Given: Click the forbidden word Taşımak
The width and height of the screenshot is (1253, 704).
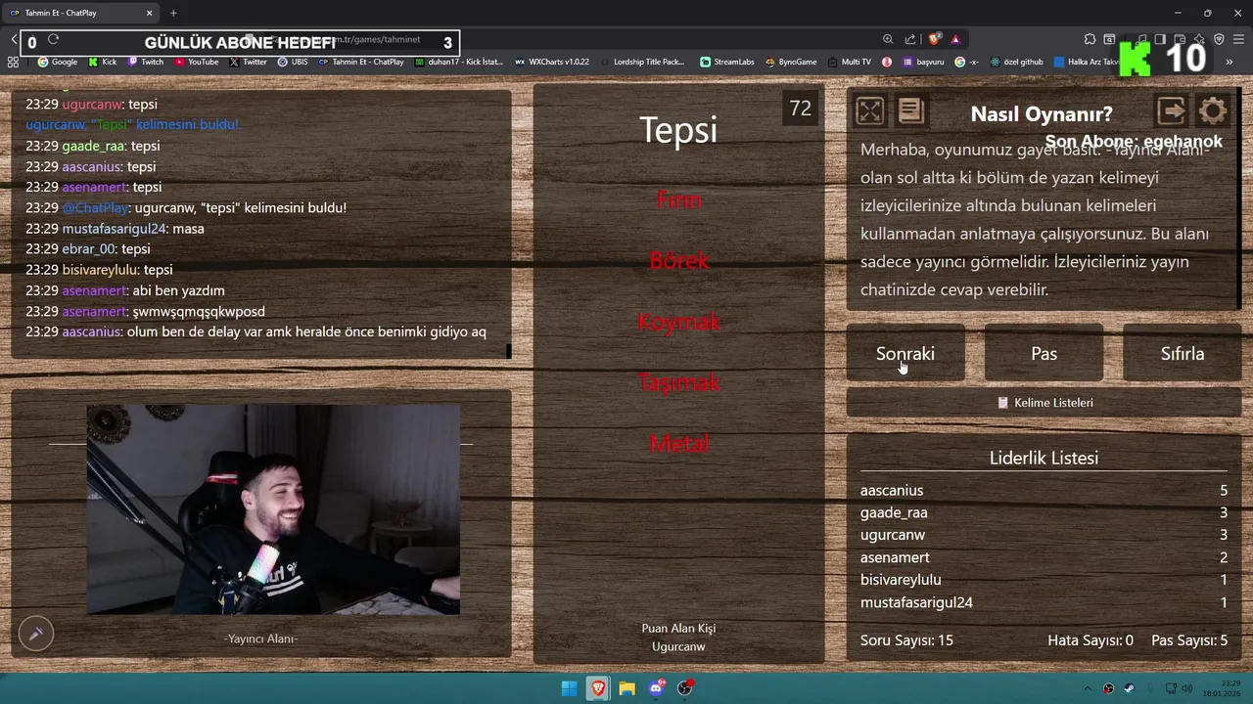Looking at the screenshot, I should click(x=678, y=382).
